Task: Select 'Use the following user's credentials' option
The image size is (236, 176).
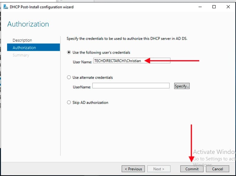Action: (x=69, y=53)
